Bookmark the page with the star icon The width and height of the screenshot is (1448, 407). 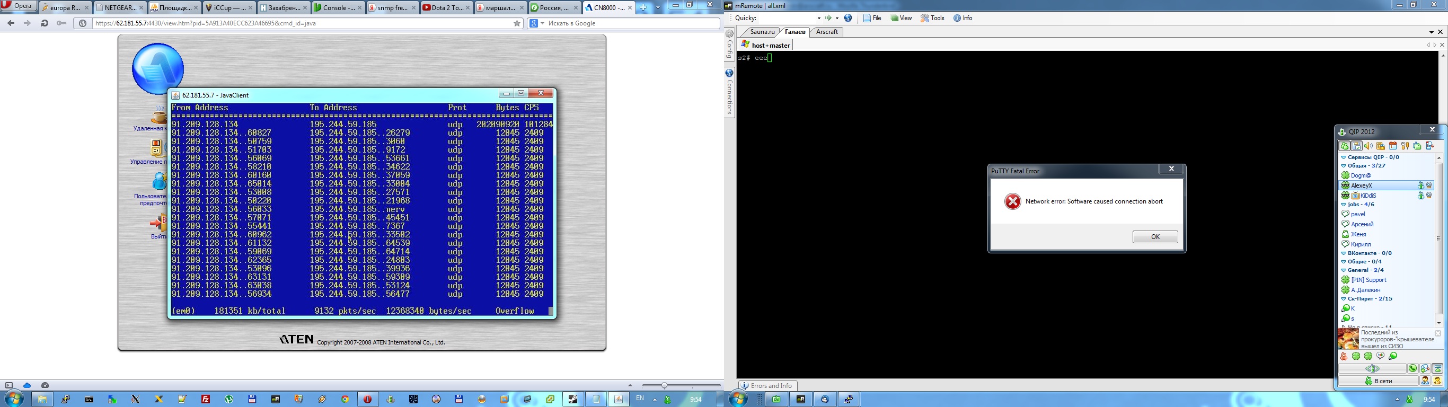pos(517,23)
